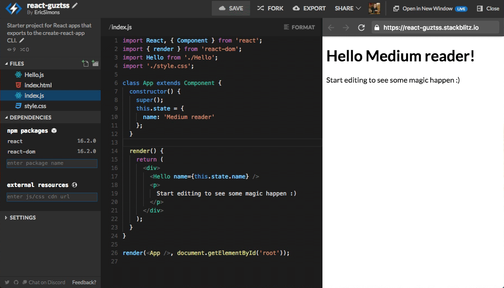Click the react-dom version 16.2.0
This screenshot has height=288, width=504.
tap(87, 151)
